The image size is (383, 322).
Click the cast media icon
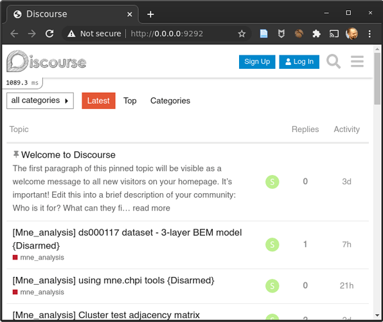point(334,33)
